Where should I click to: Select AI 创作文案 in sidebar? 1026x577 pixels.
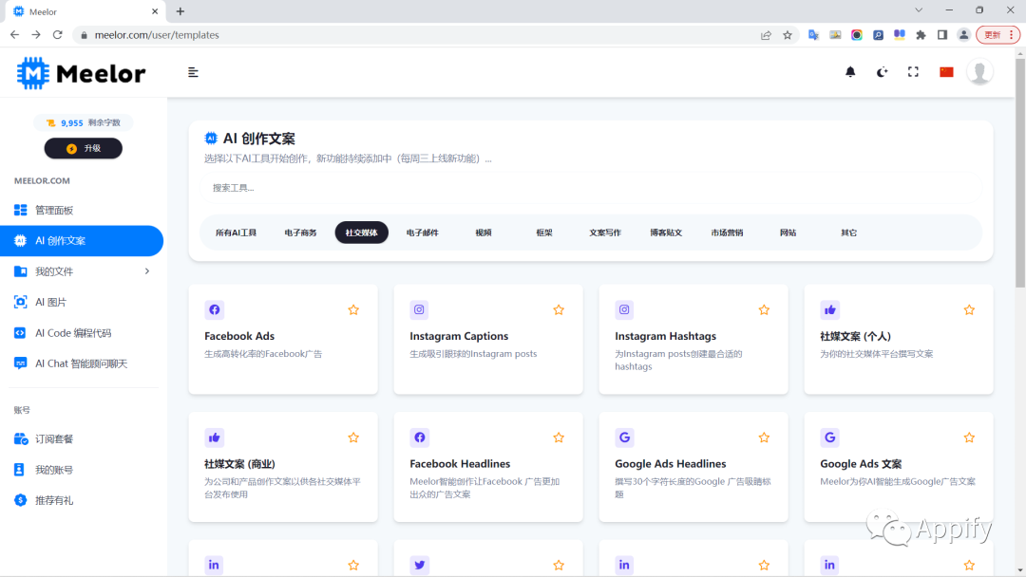pyautogui.click(x=82, y=240)
